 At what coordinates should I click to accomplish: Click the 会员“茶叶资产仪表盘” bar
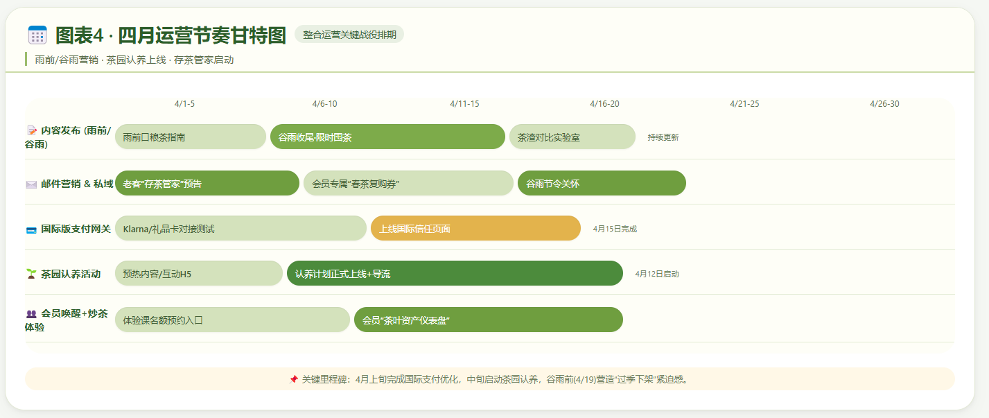click(488, 320)
